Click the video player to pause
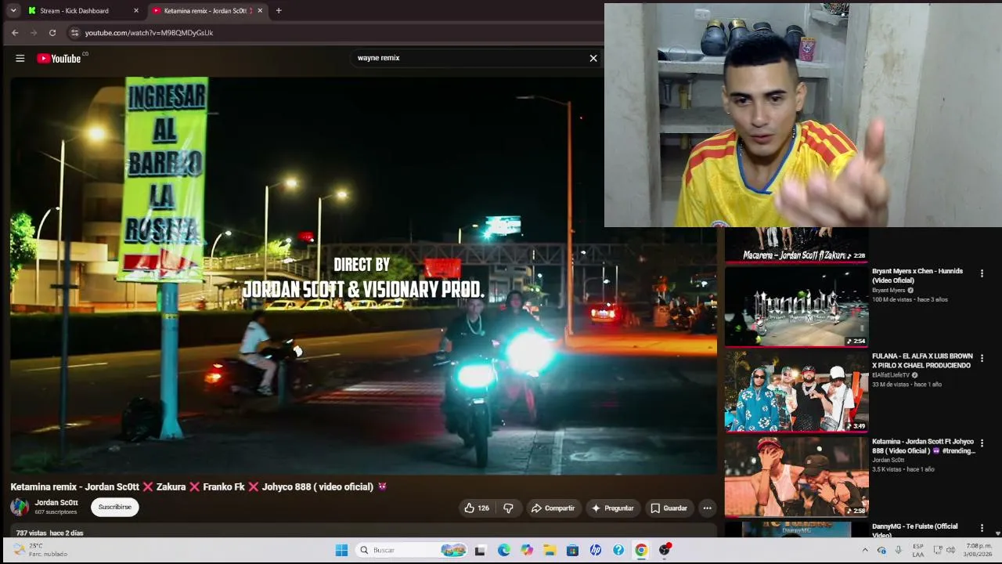 coord(363,276)
